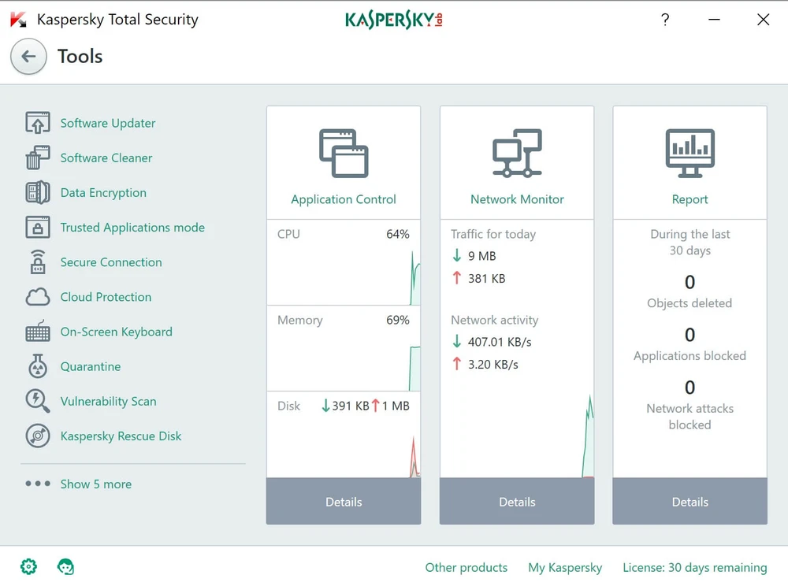Launch Software Cleaner
788x586 pixels.
106,158
